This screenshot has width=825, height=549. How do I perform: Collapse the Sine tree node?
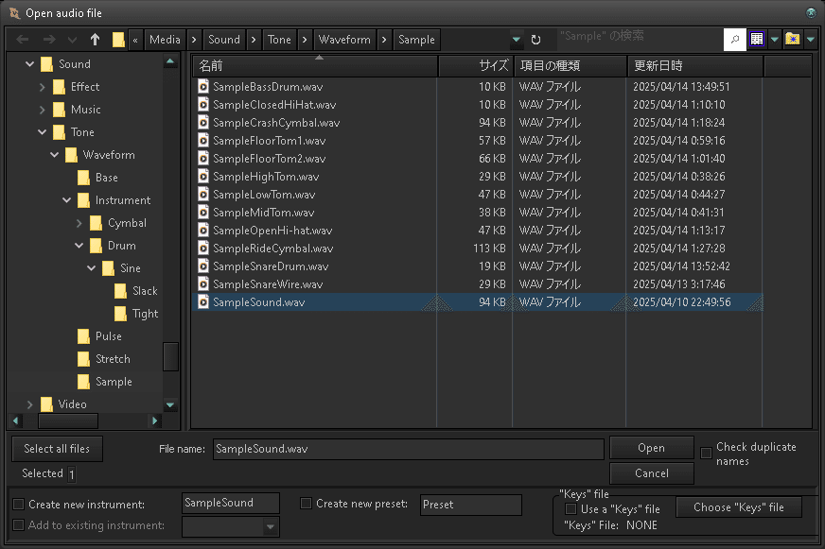pyautogui.click(x=93, y=268)
